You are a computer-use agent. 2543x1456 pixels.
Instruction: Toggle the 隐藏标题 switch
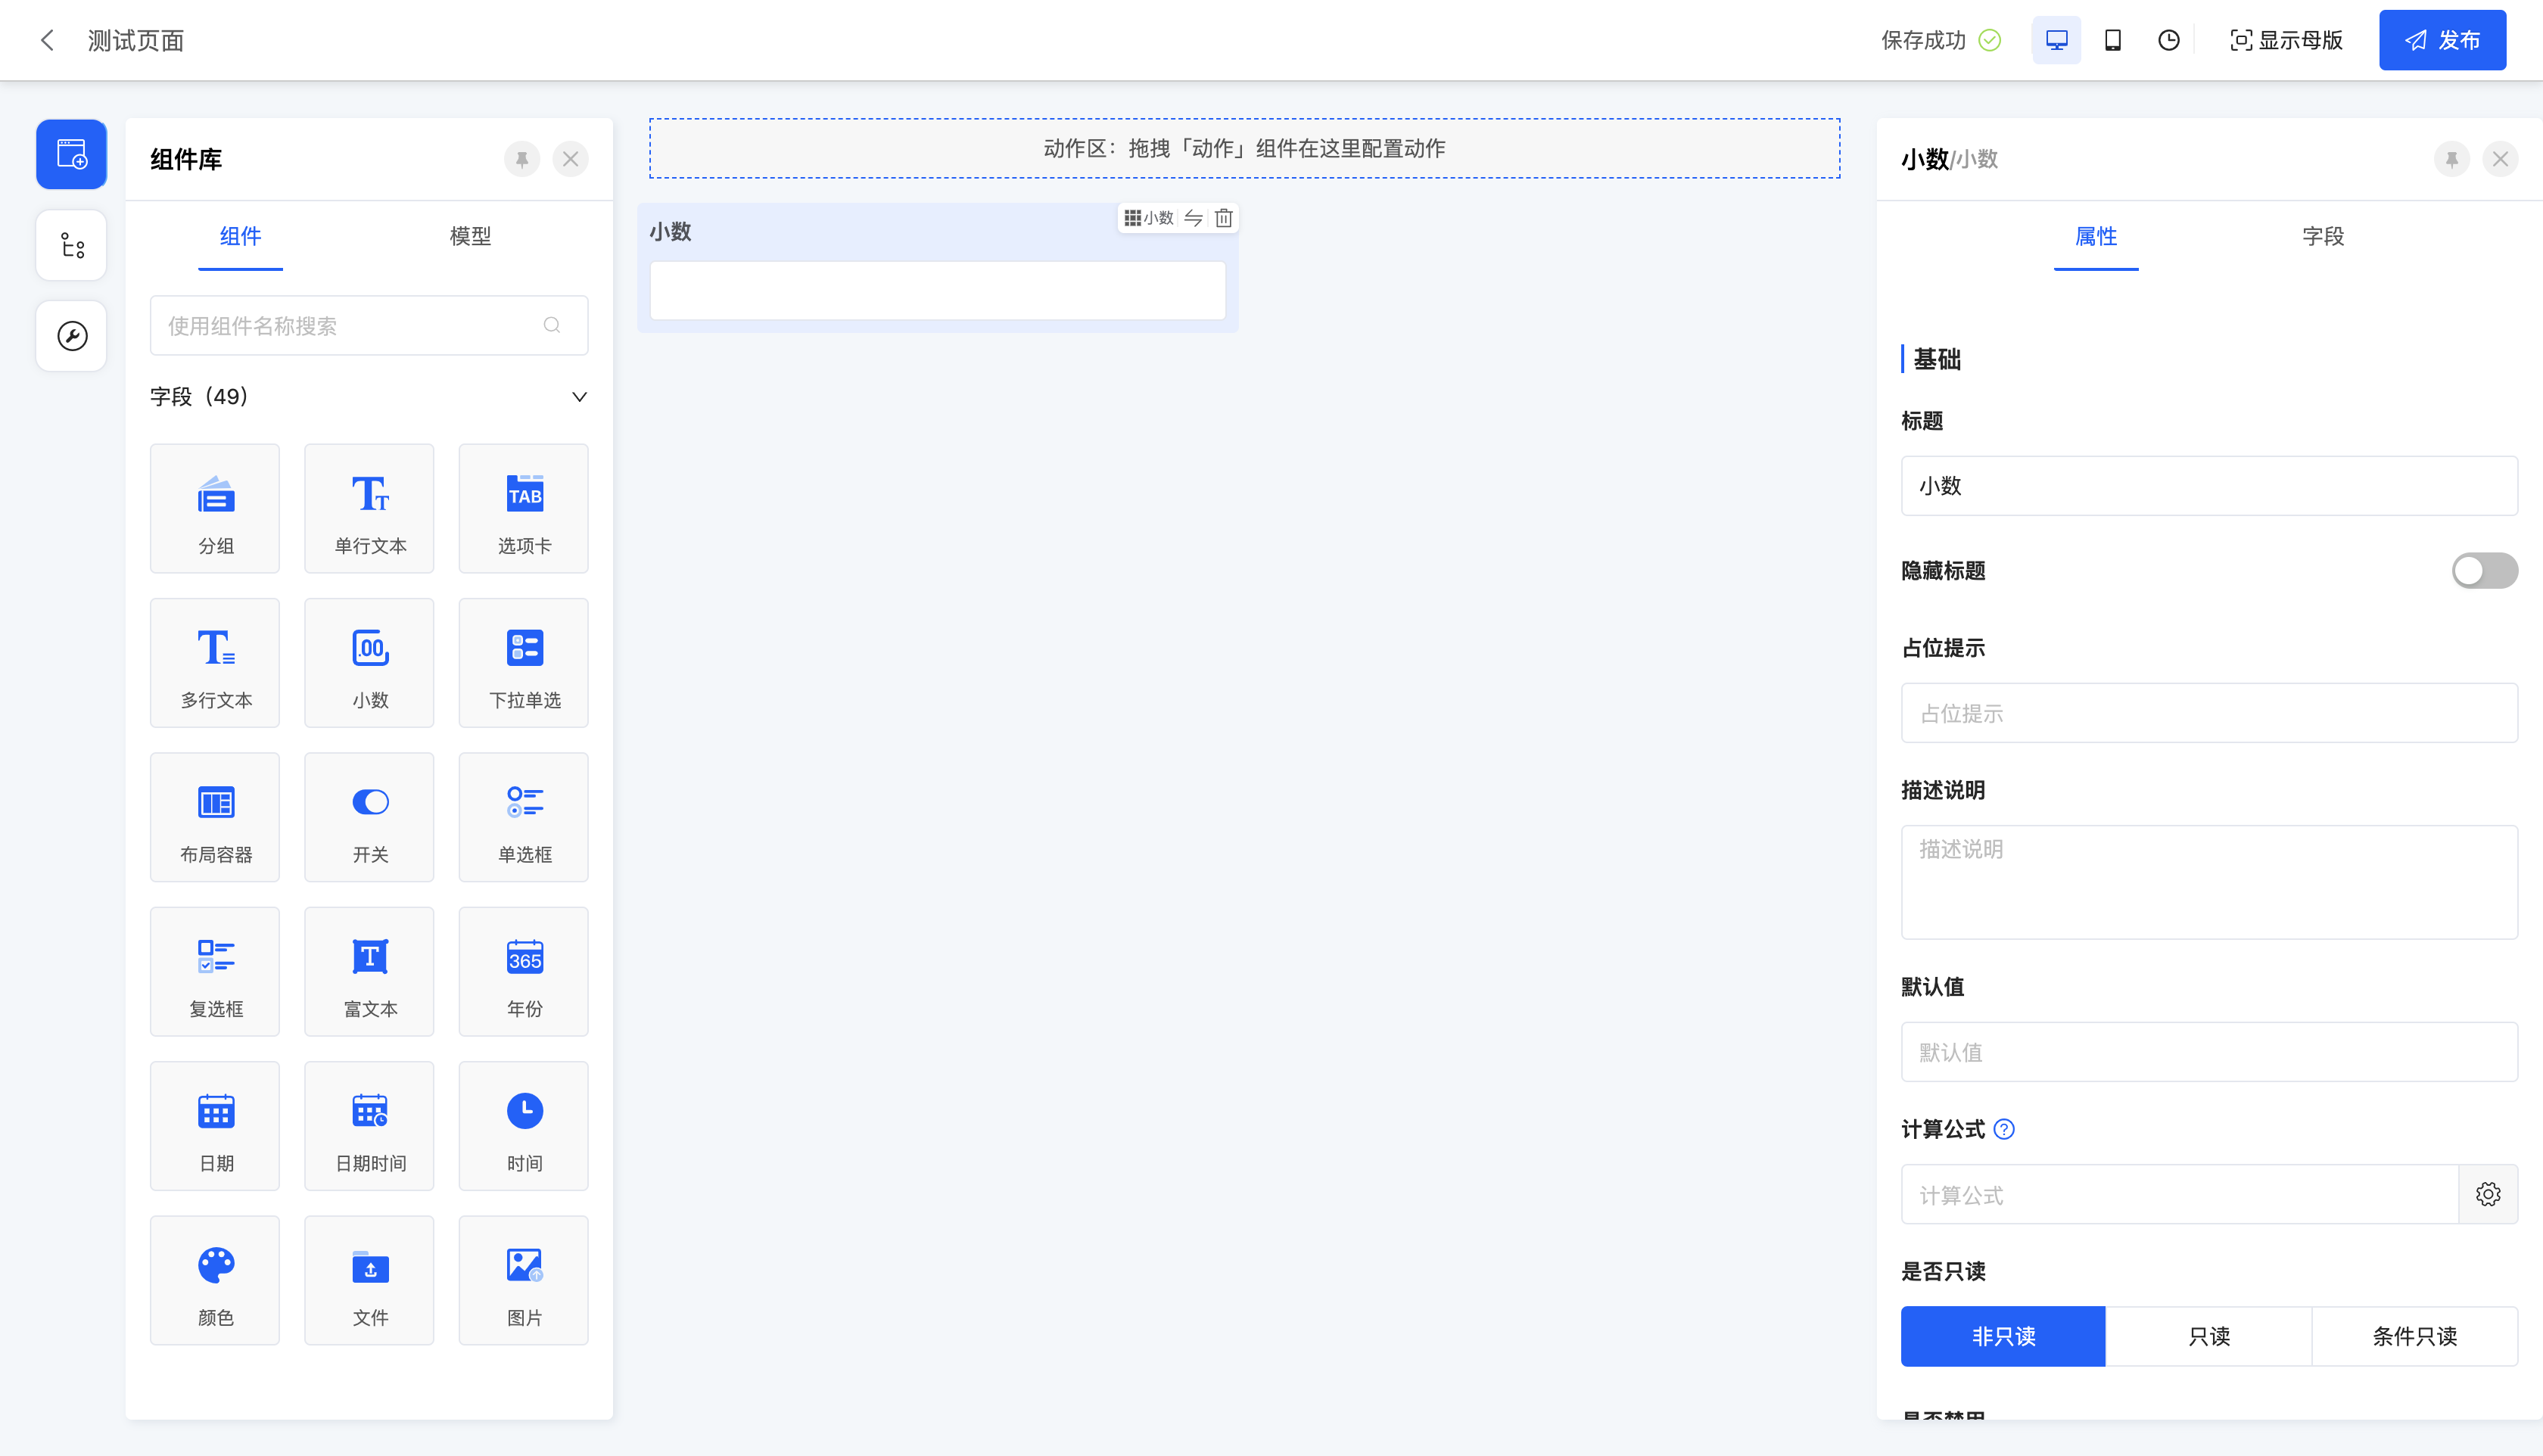click(2483, 571)
